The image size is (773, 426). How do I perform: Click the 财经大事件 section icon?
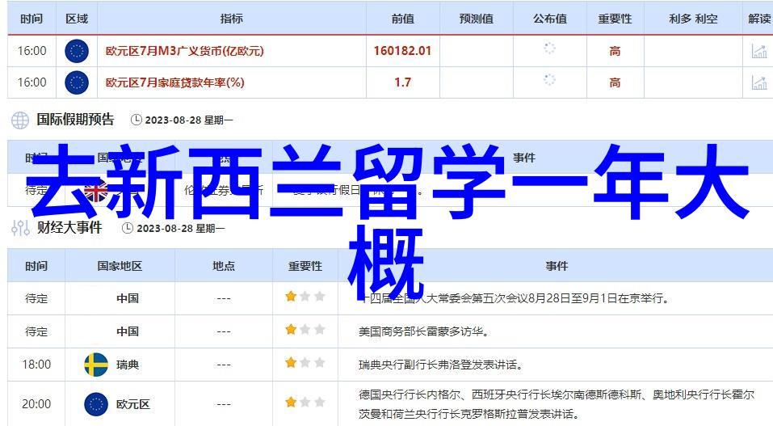click(20, 228)
